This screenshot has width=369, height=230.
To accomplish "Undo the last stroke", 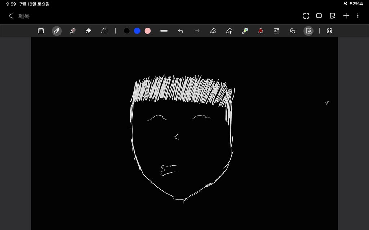I will 181,31.
